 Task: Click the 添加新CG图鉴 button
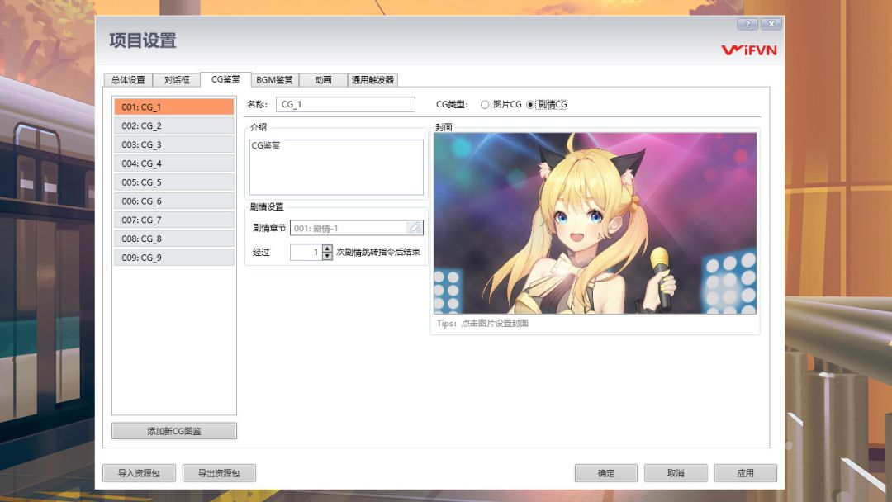pos(173,430)
